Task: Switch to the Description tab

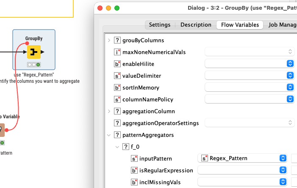Action: (196, 25)
